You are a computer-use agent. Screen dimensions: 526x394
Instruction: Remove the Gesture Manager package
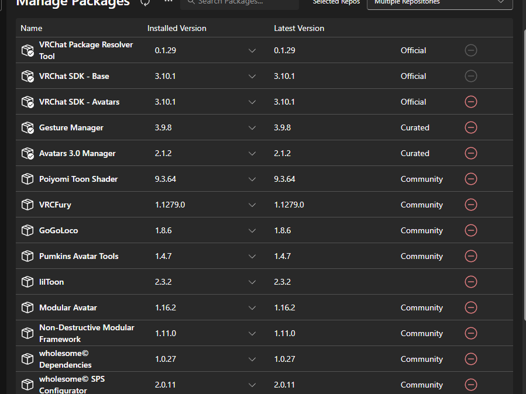coord(470,127)
